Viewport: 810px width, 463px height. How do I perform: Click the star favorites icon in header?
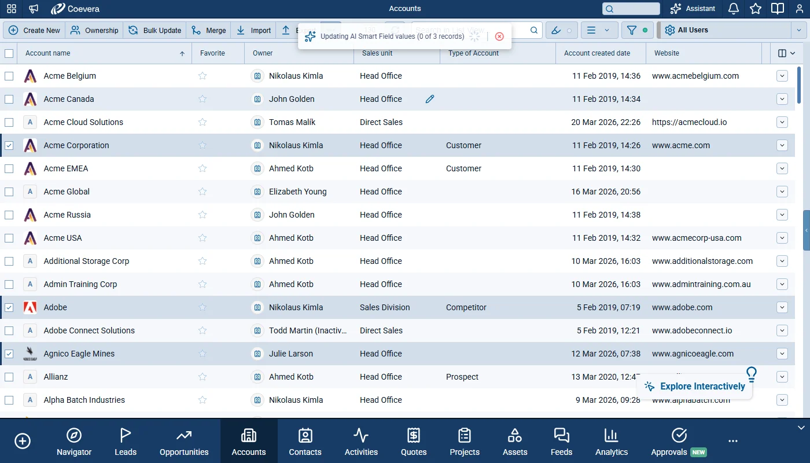pos(756,9)
